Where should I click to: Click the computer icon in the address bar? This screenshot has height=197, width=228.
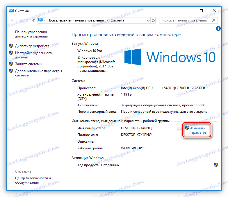coord(41,20)
